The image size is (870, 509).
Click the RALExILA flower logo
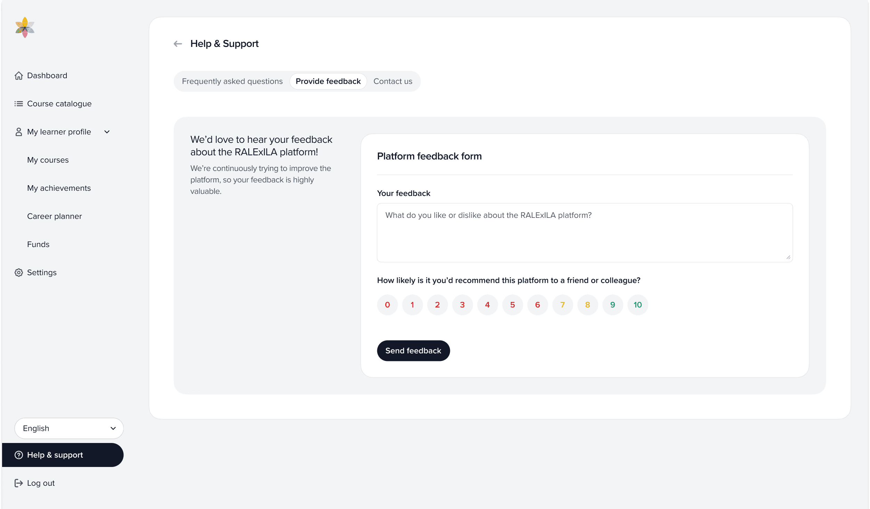[x=24, y=27]
